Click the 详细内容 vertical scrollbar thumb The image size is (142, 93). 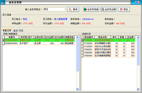pyautogui.click(x=138, y=52)
